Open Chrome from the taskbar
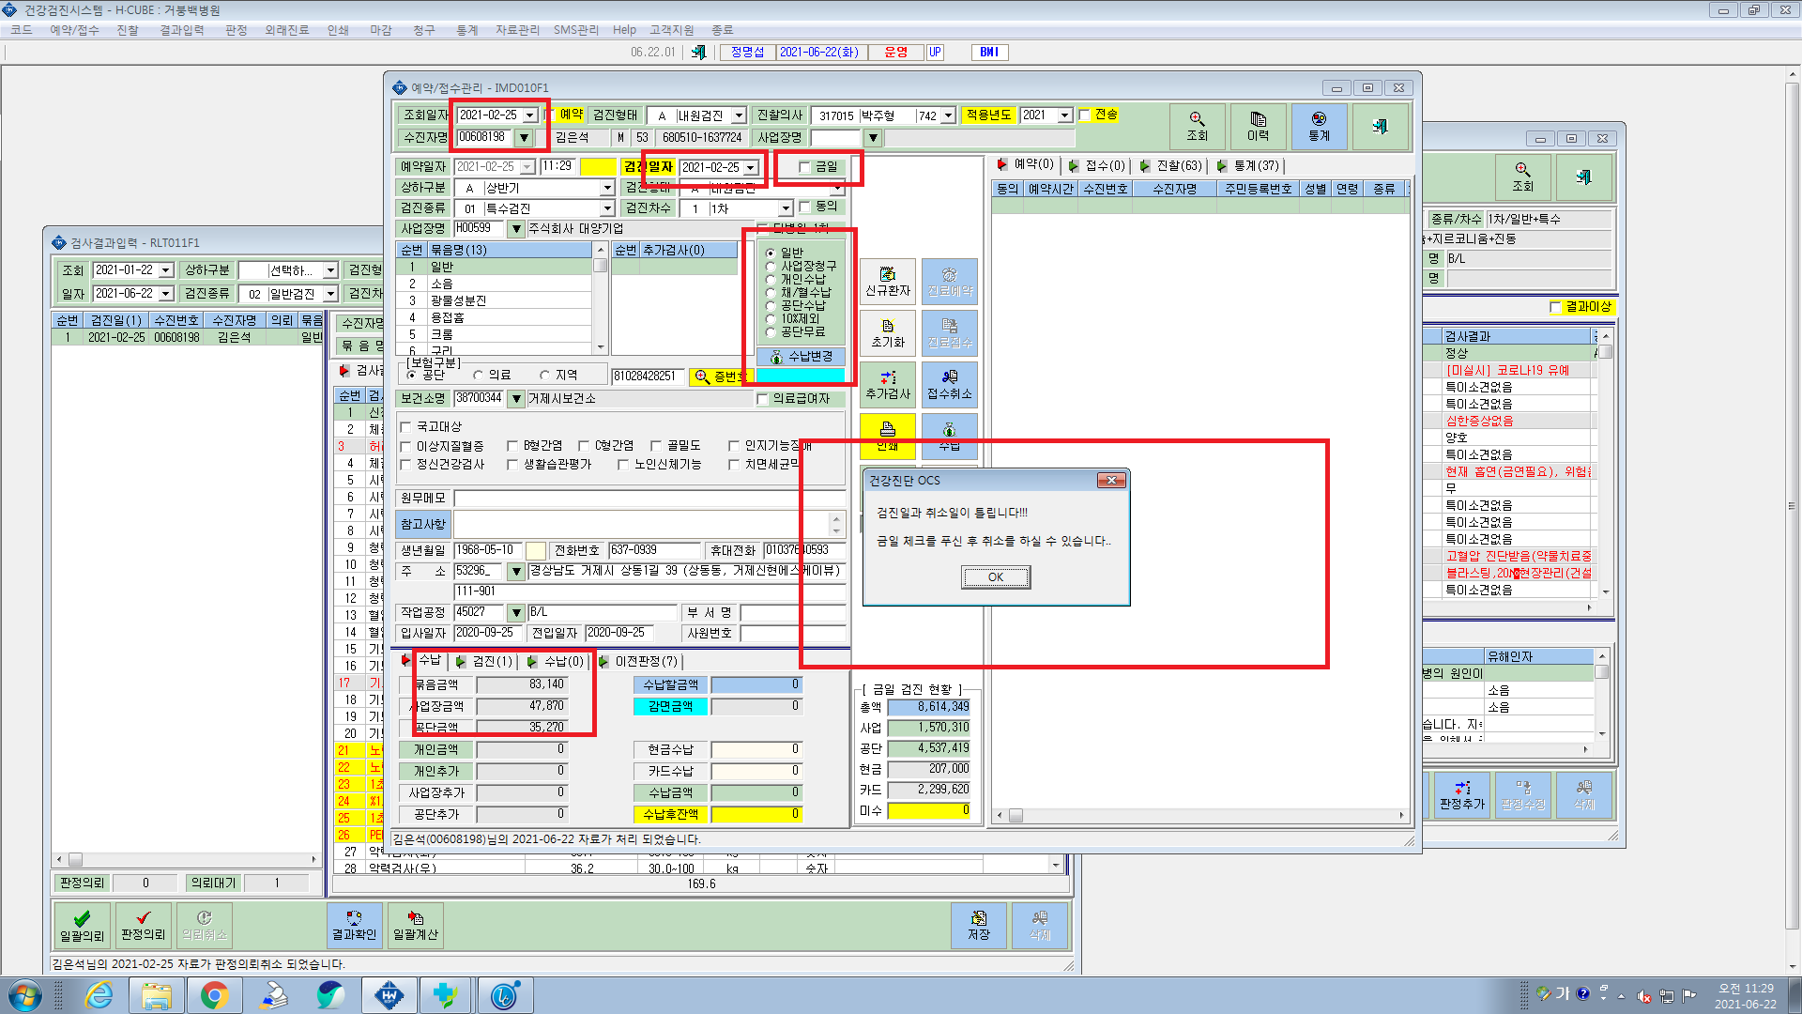The width and height of the screenshot is (1802, 1014). click(214, 995)
